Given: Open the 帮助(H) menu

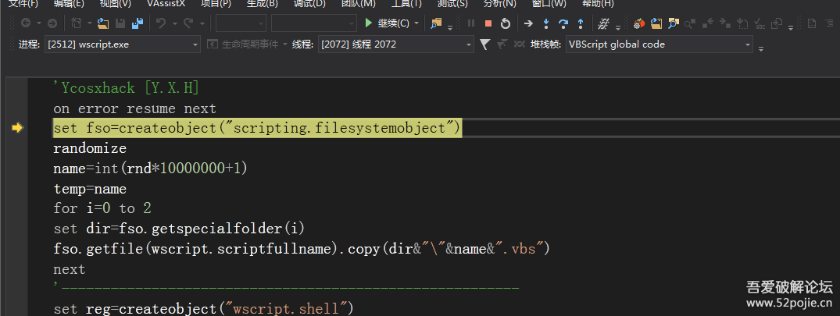Looking at the screenshot, I should [x=598, y=4].
